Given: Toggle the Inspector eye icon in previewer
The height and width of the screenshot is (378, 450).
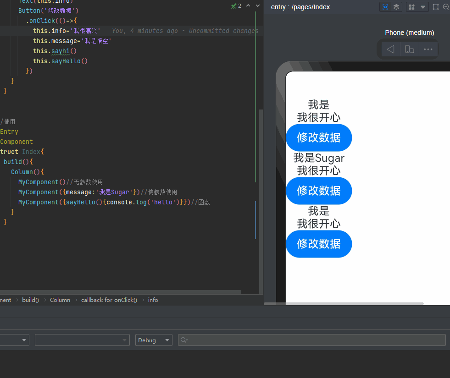Looking at the screenshot, I should click(x=385, y=7).
